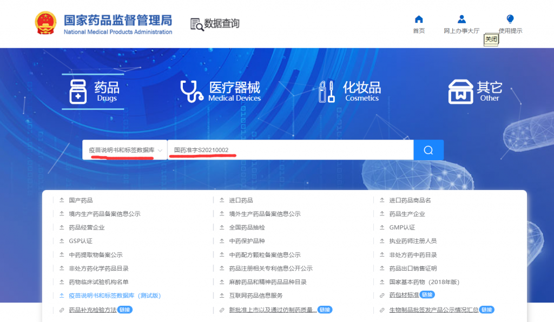Click 链接 badge next to 新批准上市以及通过仿制药质量

tap(325, 310)
